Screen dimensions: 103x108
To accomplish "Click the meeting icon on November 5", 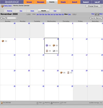I will tap(3, 41).
